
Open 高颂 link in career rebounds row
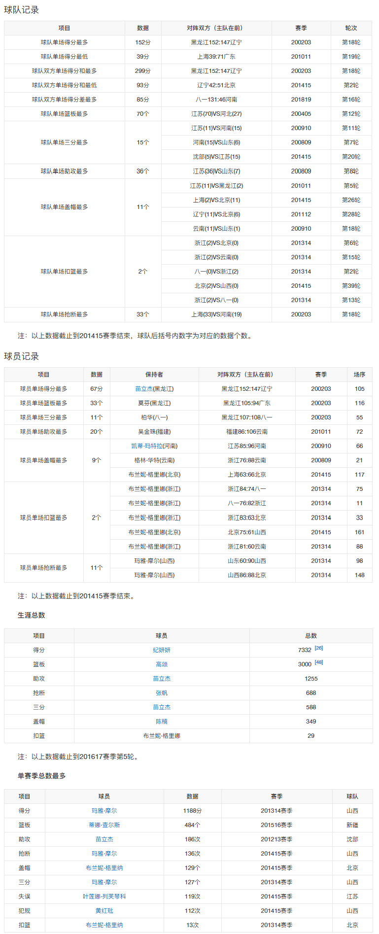(162, 664)
